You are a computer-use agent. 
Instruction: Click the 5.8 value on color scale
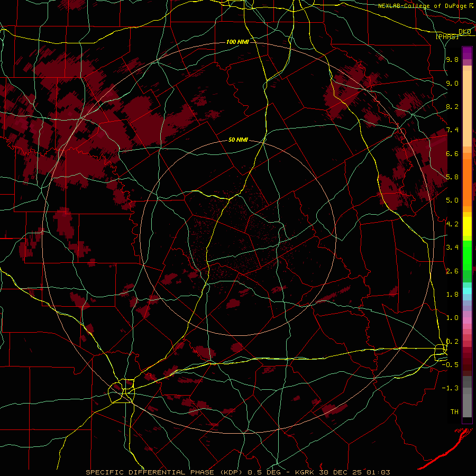452,177
